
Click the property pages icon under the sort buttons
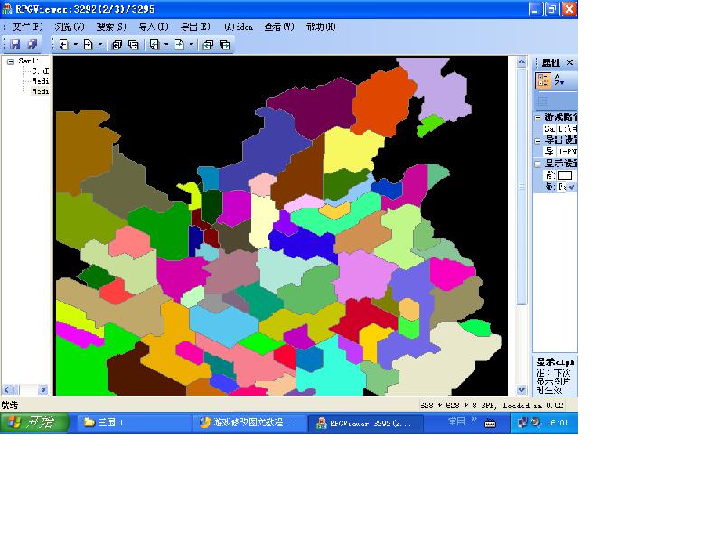(543, 101)
